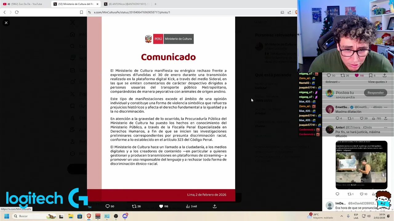Screen dimensions: 394x221
Task: Share the page from address bar icon
Action: coord(289,12)
